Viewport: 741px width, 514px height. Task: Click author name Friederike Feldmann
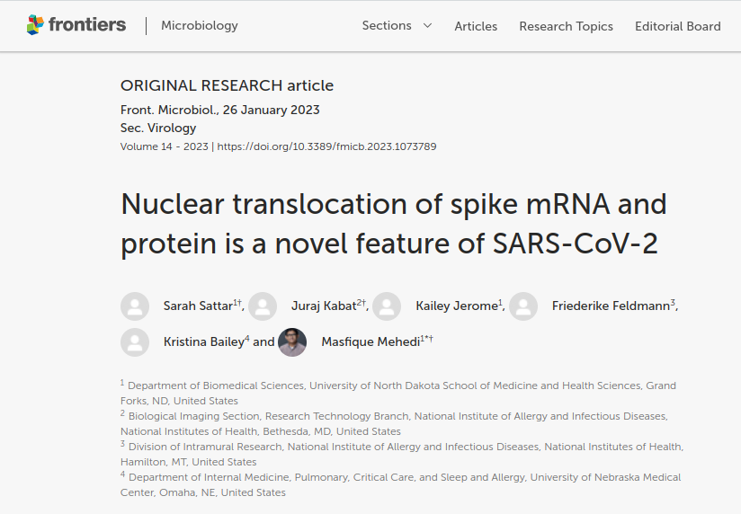(x=611, y=306)
